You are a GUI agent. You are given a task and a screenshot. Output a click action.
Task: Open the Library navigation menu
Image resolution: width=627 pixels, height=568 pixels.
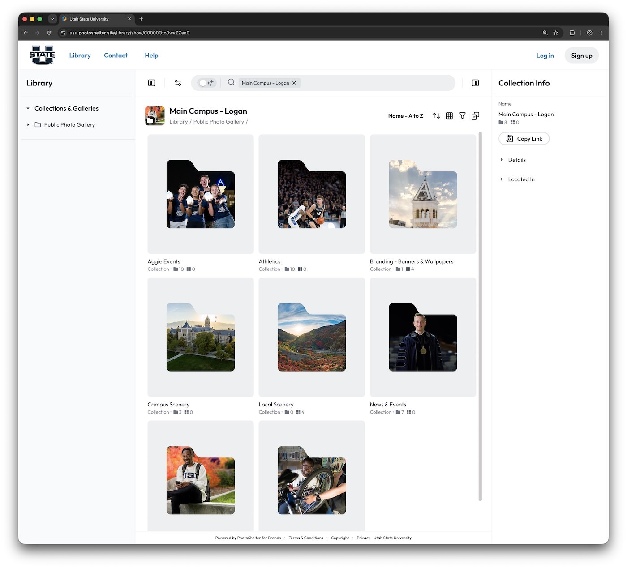pos(80,56)
